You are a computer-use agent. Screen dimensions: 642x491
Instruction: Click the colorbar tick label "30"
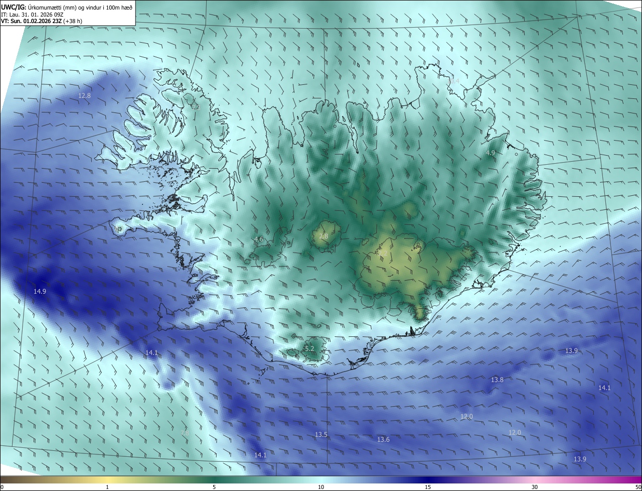535,487
